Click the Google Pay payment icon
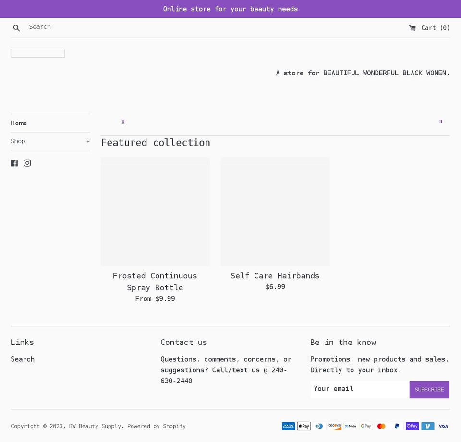The height and width of the screenshot is (442, 461). click(365, 426)
